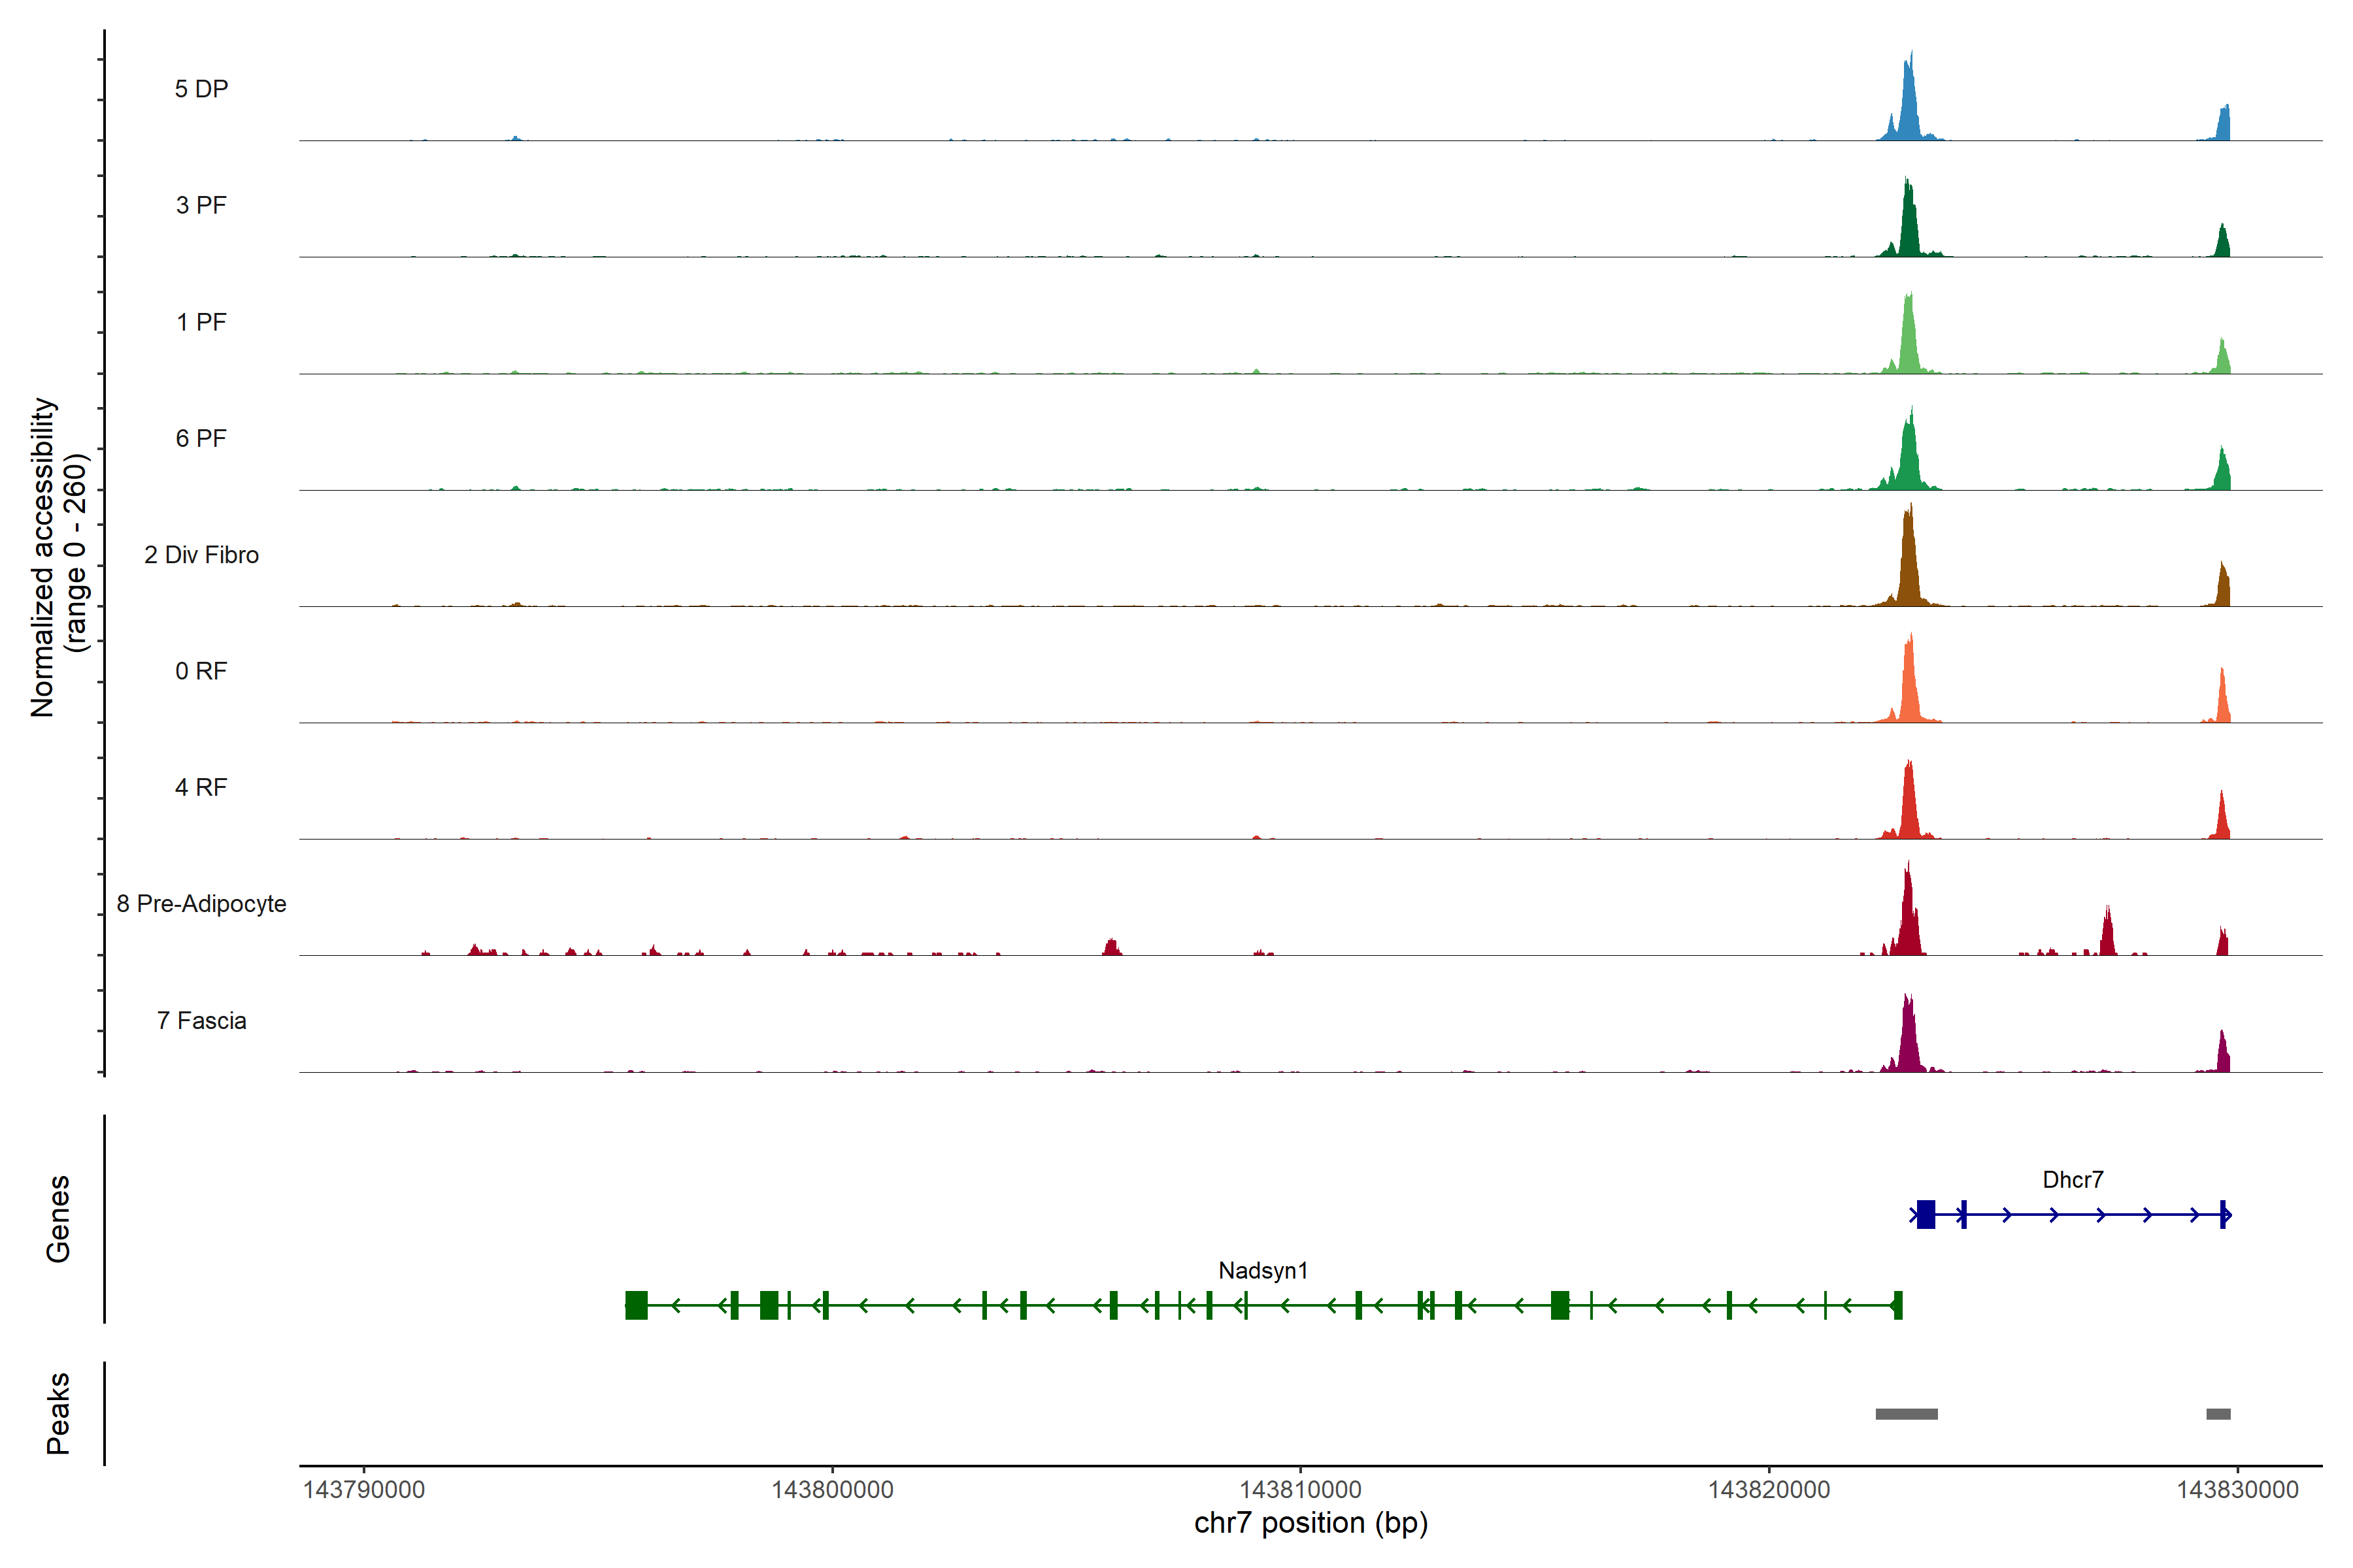Click the 7 Fascia track label
This screenshot has width=2353, height=1568.
point(201,1020)
